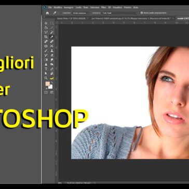The height and width of the screenshot is (189, 189).
Task: Select the highlighted Eyedropper tool in toolbar
Action: coord(52,37)
